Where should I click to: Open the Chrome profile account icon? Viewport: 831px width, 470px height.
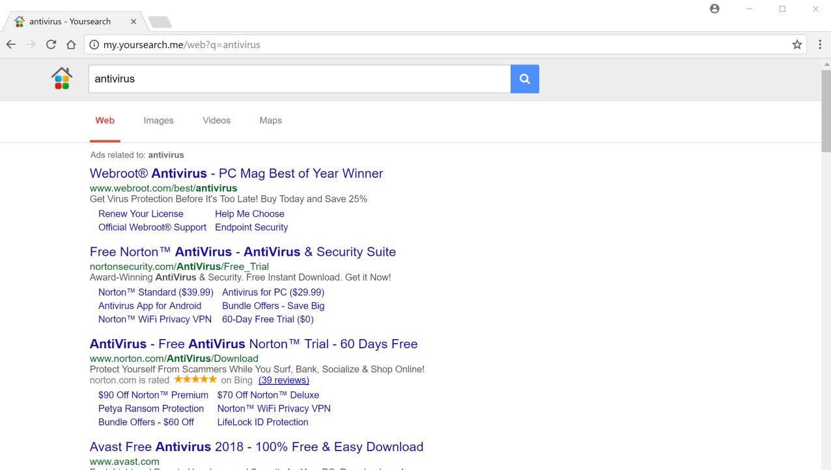pos(714,9)
